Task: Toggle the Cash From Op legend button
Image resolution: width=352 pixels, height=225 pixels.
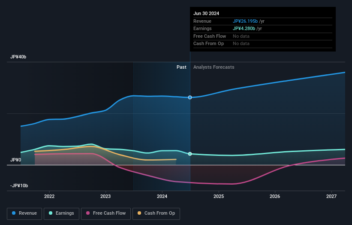Action: pos(156,213)
